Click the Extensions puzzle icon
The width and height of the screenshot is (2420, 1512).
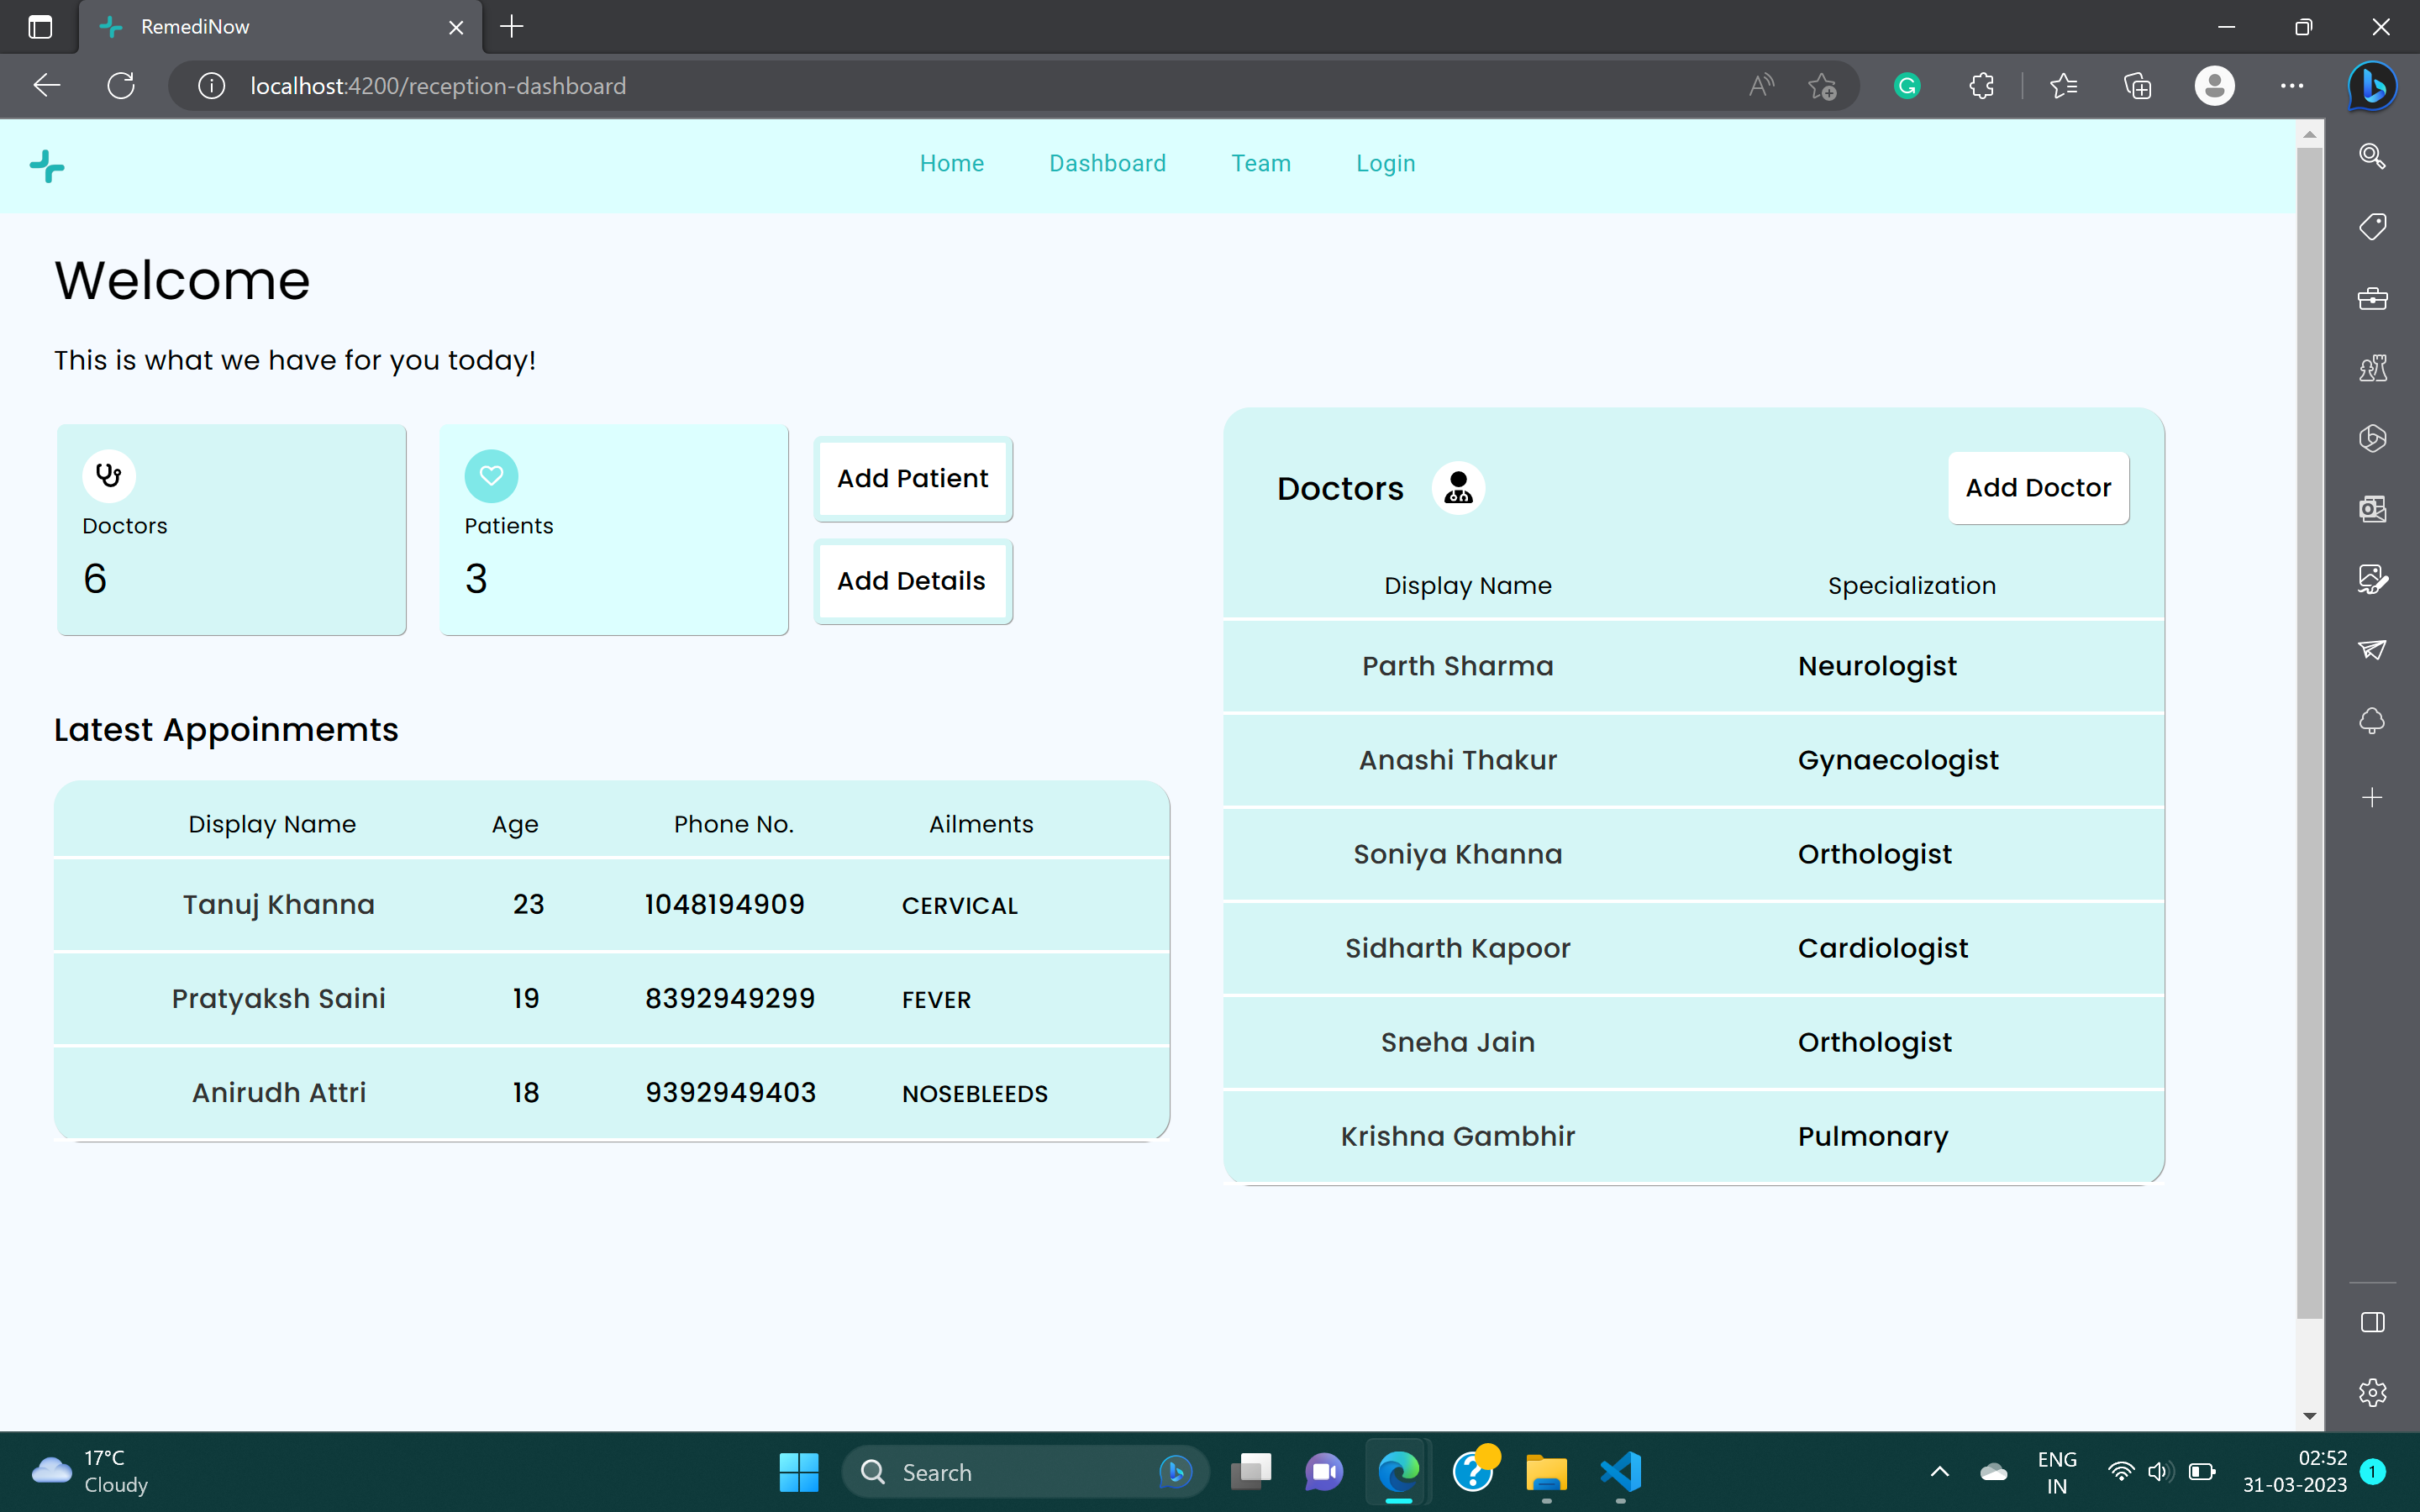click(x=1980, y=85)
